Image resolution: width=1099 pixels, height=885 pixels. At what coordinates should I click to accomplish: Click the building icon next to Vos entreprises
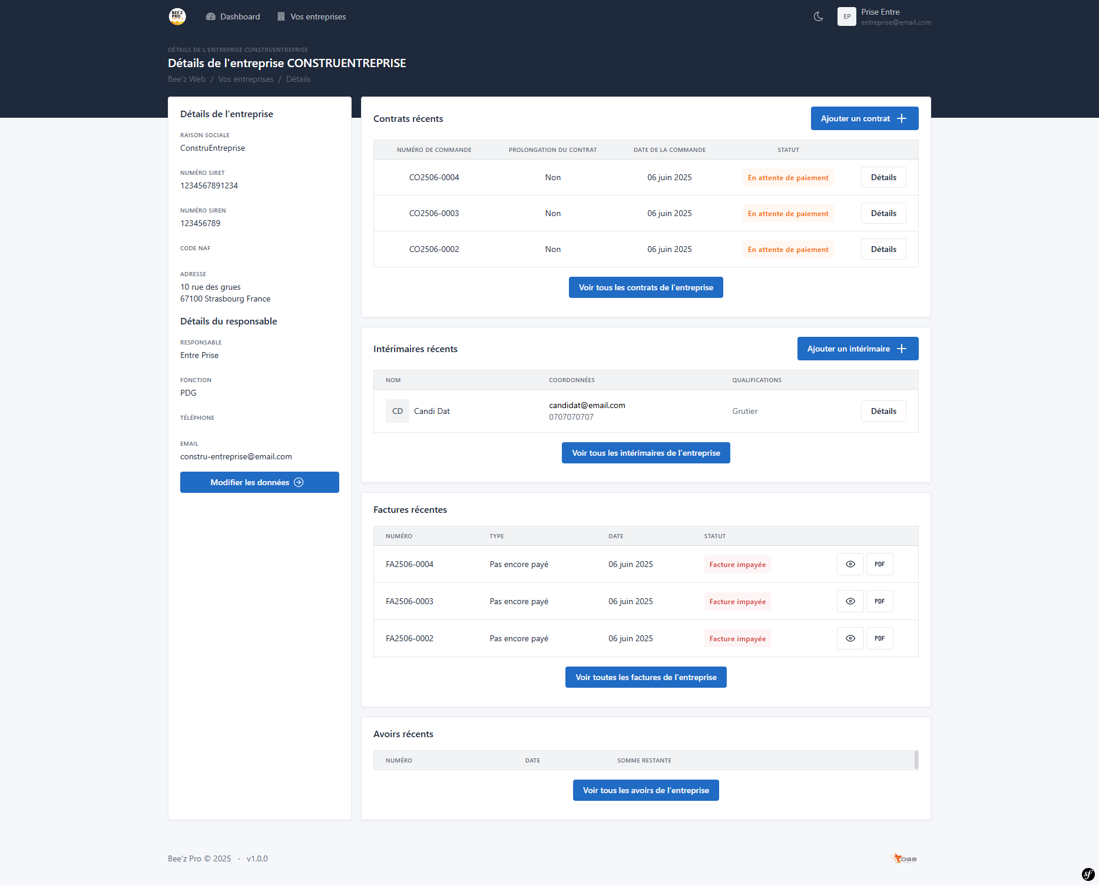[281, 16]
